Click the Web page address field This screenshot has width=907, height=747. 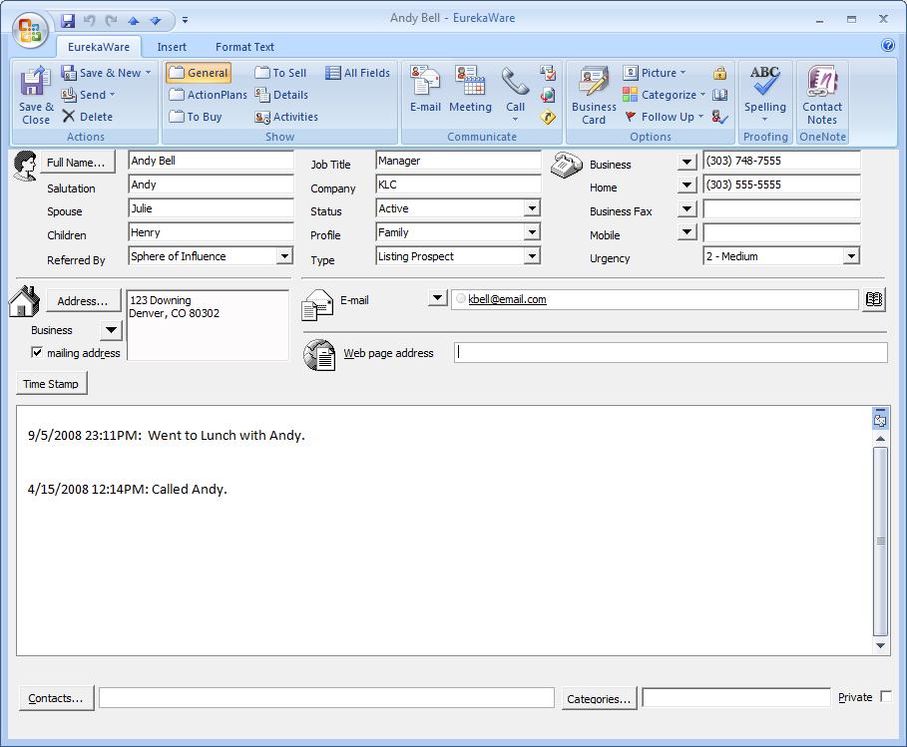(671, 352)
